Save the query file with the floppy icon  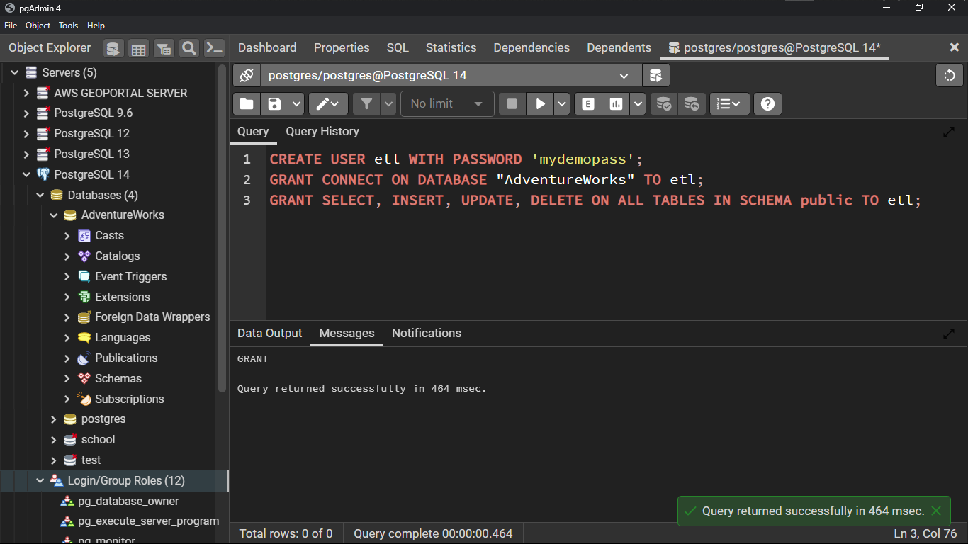click(274, 104)
